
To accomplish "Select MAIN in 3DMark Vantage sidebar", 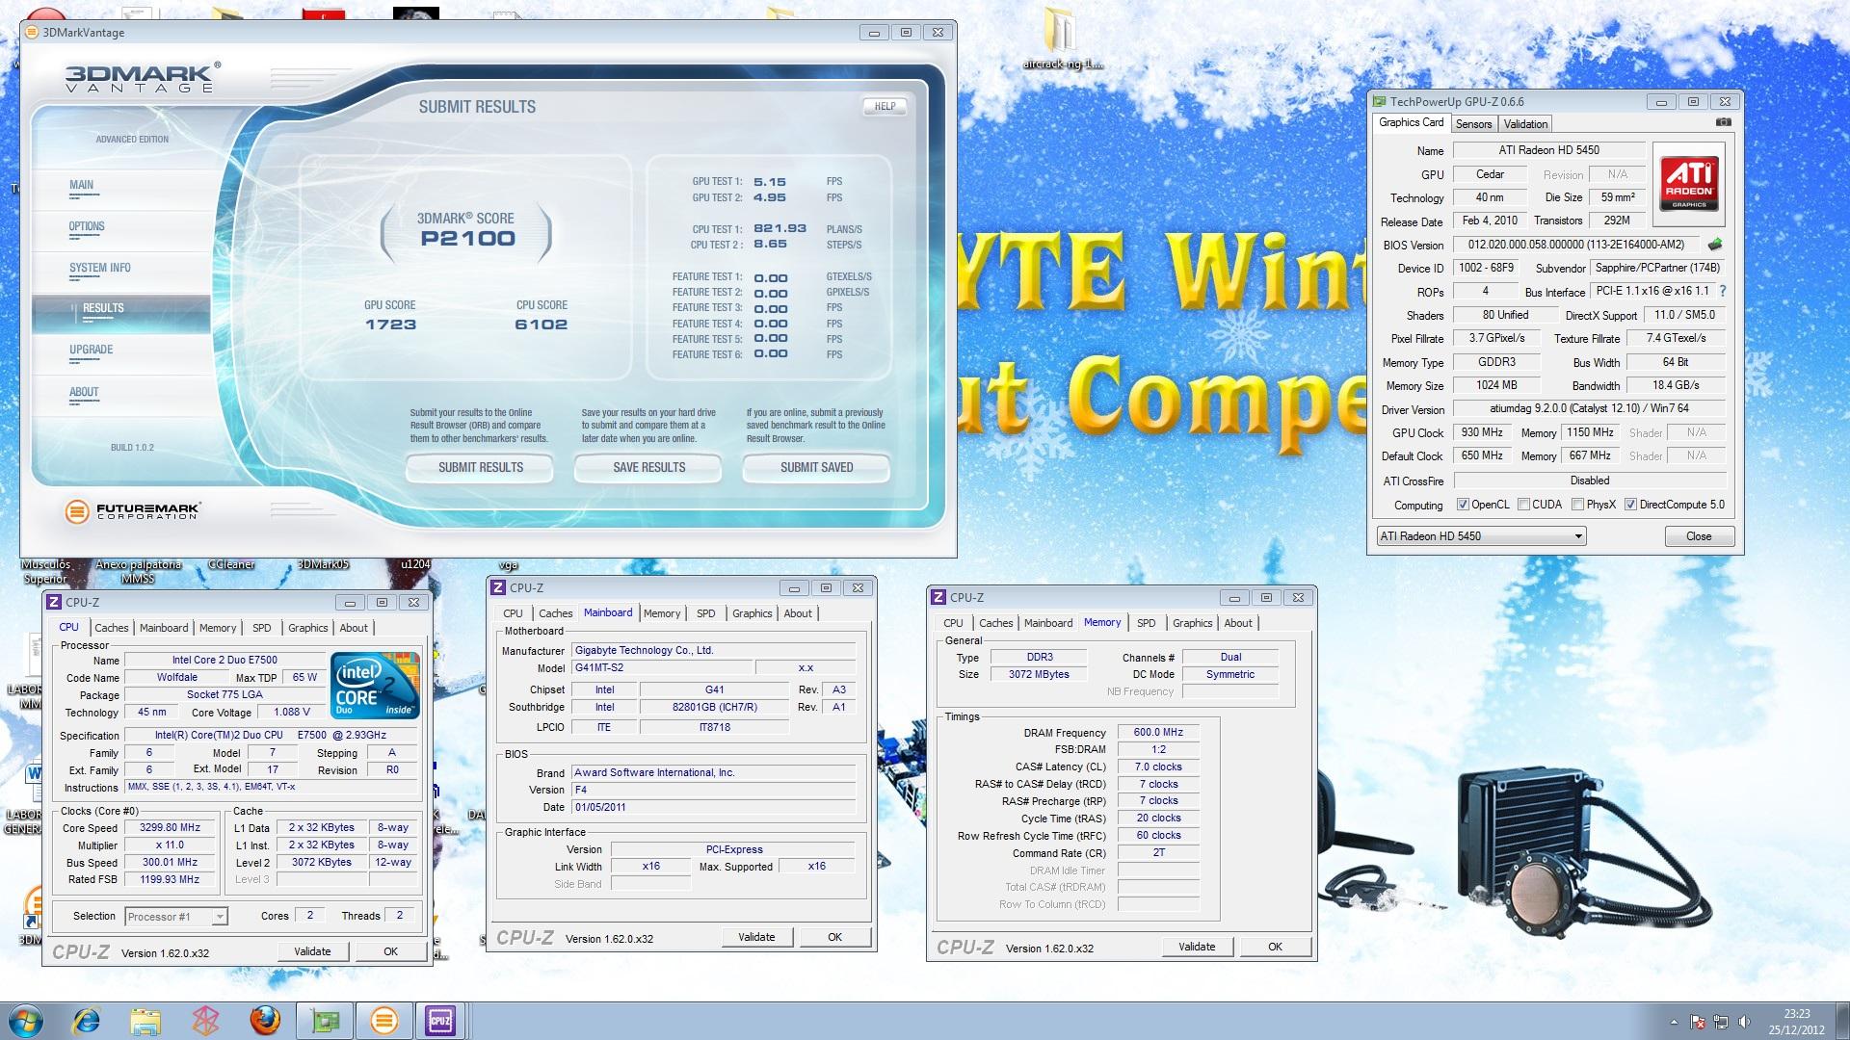I will (82, 185).
